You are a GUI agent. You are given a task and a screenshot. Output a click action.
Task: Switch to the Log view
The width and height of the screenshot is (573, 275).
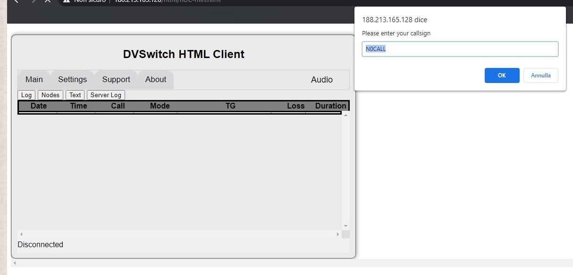click(26, 95)
